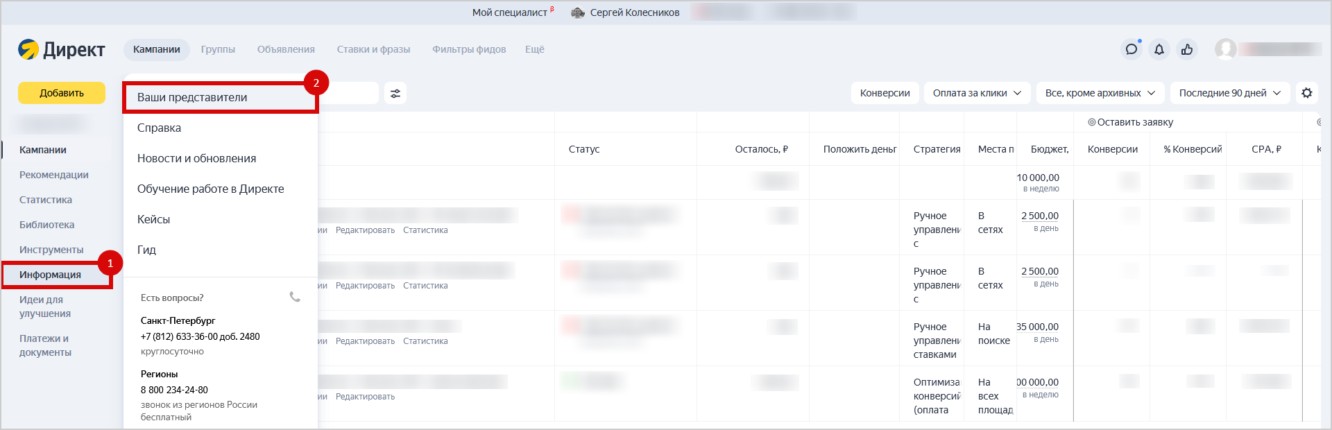
Task: Open table settings gear icon
Action: pos(1307,93)
